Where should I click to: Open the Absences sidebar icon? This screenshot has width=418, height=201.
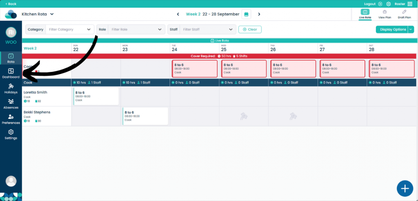coord(11,102)
